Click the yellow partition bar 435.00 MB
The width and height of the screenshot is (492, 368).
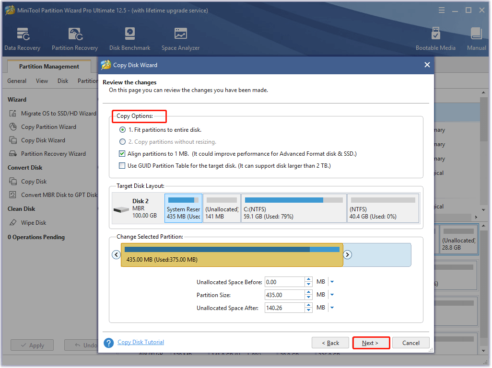[232, 255]
